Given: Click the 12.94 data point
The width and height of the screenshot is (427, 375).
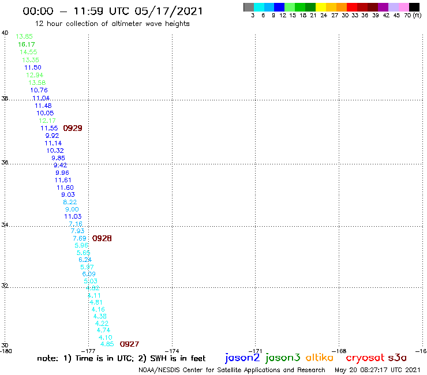Looking at the screenshot, I should [35, 75].
